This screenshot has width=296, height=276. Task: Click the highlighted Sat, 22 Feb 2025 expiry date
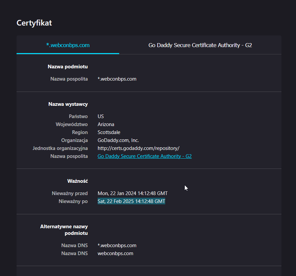pos(131,201)
